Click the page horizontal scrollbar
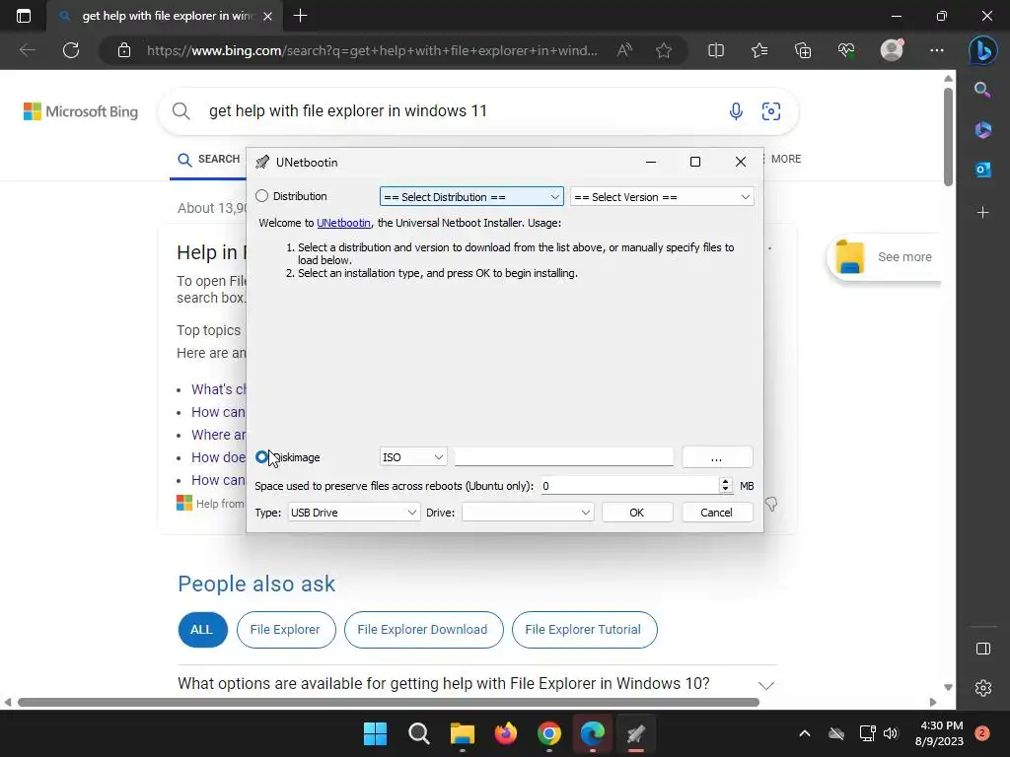The image size is (1010, 757). coord(389,702)
